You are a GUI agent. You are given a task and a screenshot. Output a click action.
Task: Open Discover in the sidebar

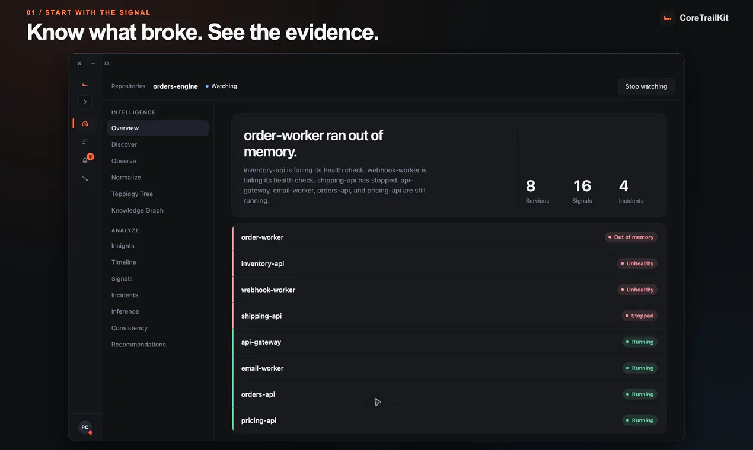tap(158, 144)
